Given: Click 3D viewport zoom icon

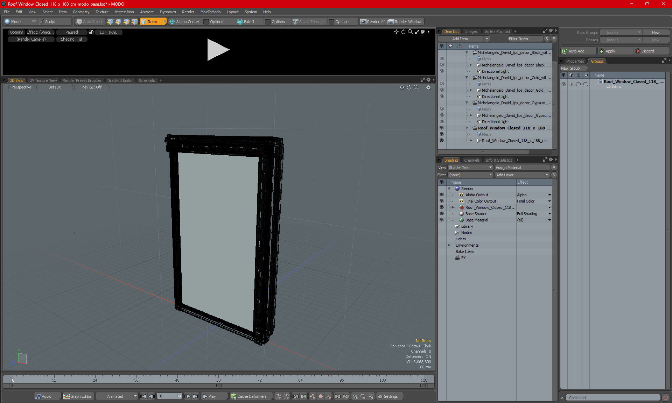Looking at the screenshot, I should (416, 87).
